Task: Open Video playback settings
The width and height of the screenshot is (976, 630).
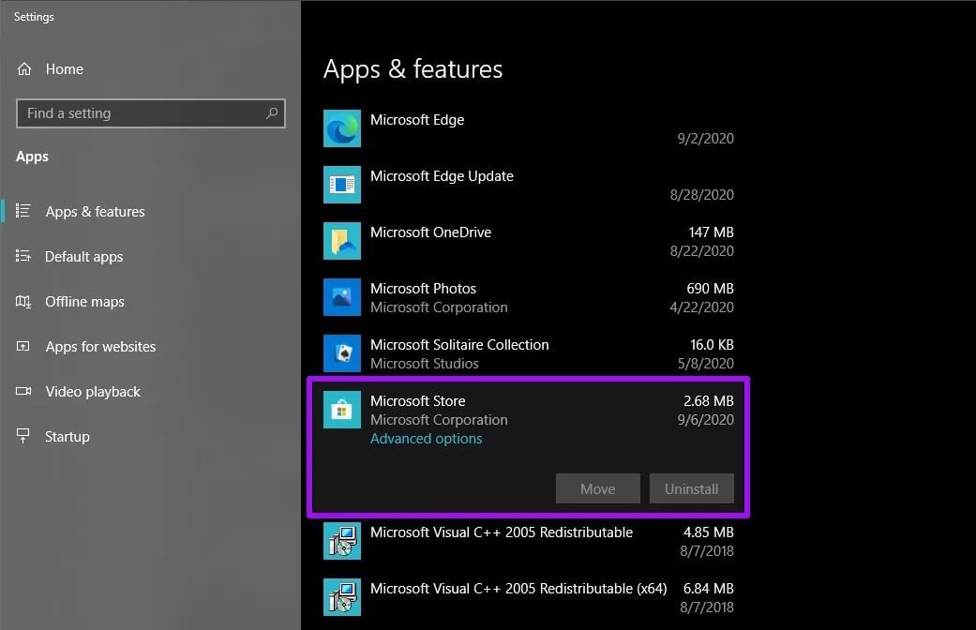Action: (x=93, y=392)
